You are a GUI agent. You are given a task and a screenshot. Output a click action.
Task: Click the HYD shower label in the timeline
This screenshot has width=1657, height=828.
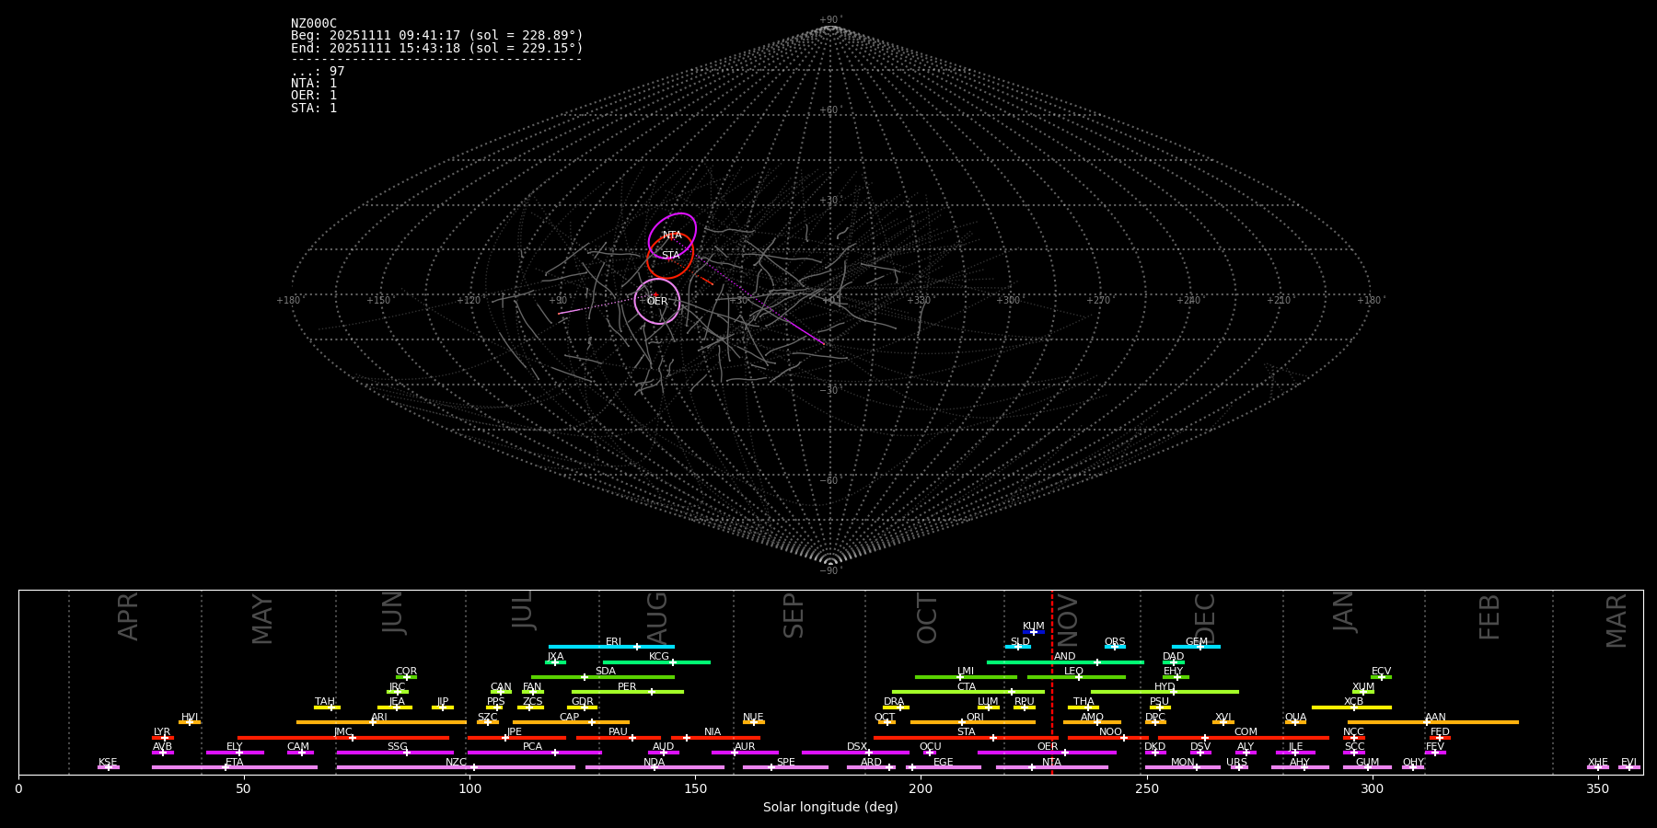click(1165, 687)
